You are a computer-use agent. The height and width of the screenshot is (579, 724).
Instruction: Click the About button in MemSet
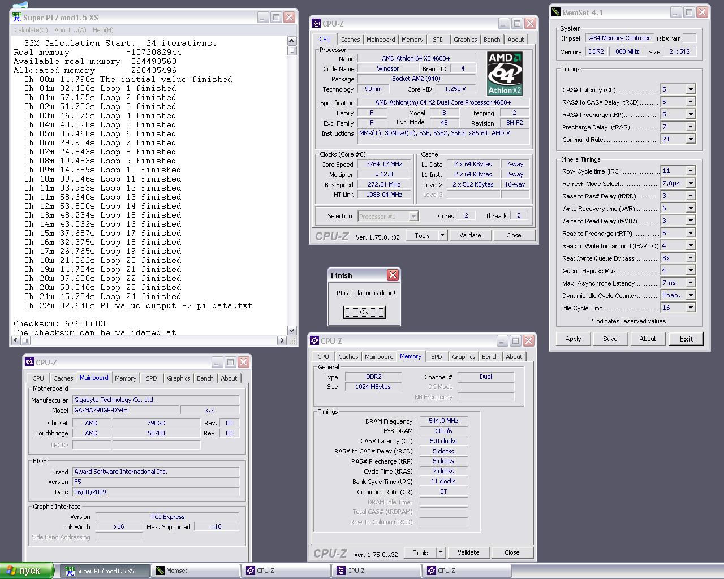point(648,339)
